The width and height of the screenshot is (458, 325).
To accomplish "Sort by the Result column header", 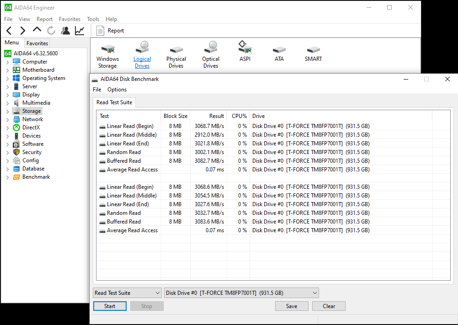I will click(x=208, y=116).
